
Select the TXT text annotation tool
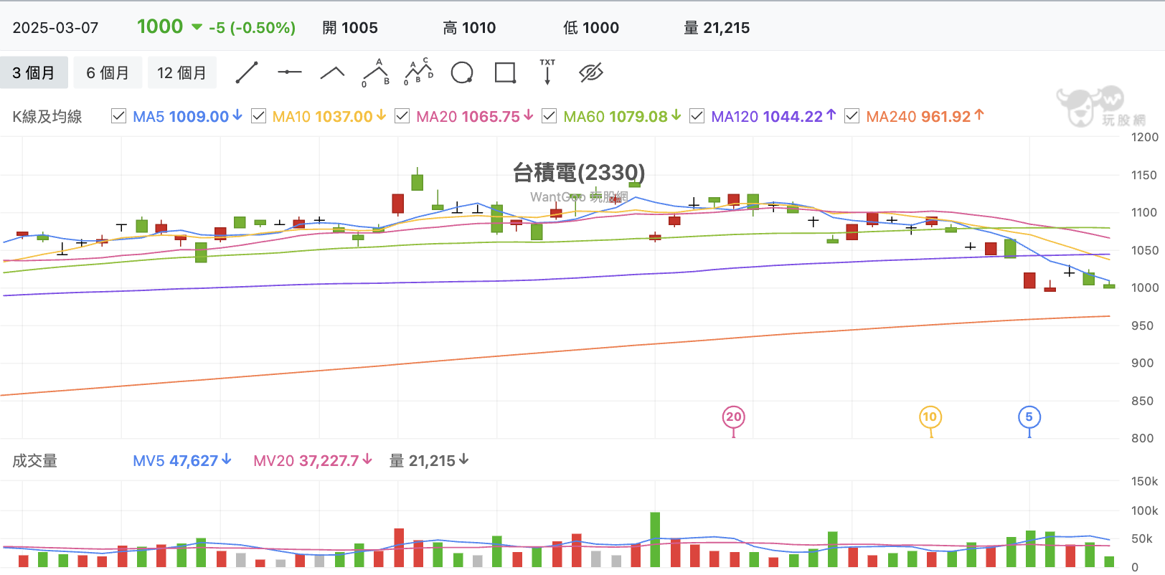coord(547,72)
